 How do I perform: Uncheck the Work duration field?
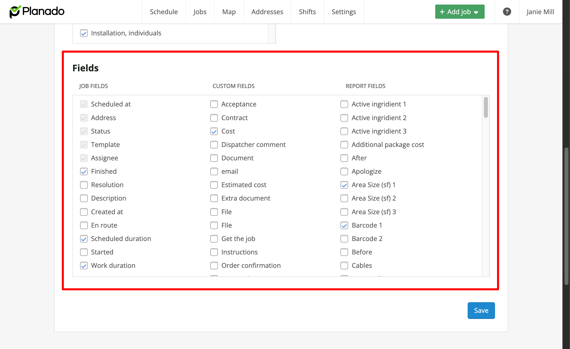(x=84, y=266)
